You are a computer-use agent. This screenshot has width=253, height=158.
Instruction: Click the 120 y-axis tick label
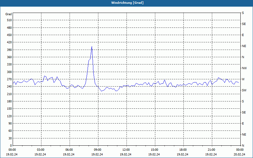[x=9, y=116]
